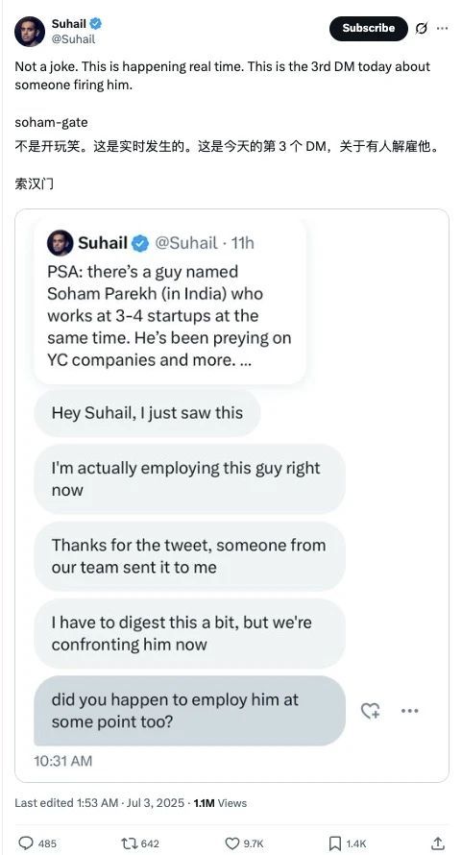The height and width of the screenshot is (855, 462).
Task: Click Suhail's verified badge in header
Action: [95, 23]
